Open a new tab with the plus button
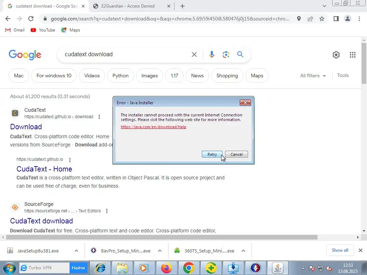 pos(182,6)
